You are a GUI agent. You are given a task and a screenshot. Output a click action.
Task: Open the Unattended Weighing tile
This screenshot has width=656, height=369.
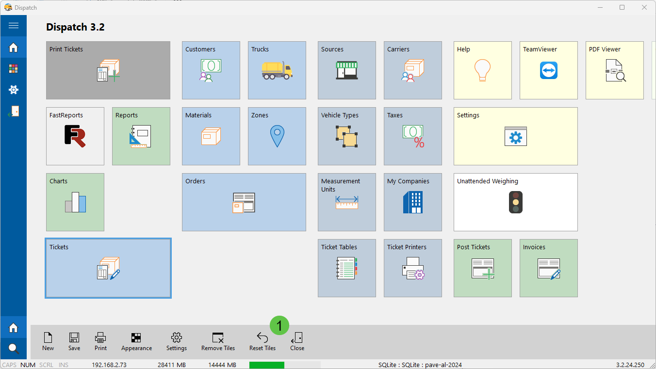pos(515,202)
